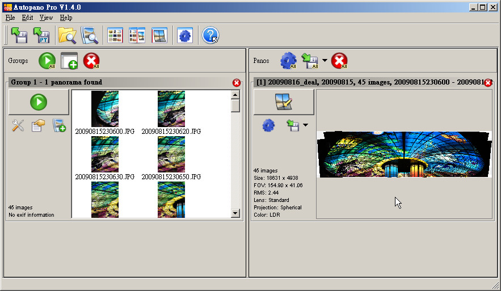
Task: Click the Size: 18631 x 4938 text
Action: pos(276,178)
